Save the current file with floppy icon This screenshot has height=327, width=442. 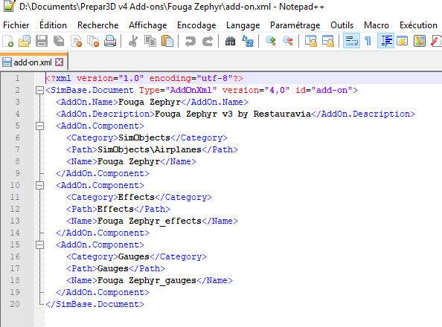[42, 41]
